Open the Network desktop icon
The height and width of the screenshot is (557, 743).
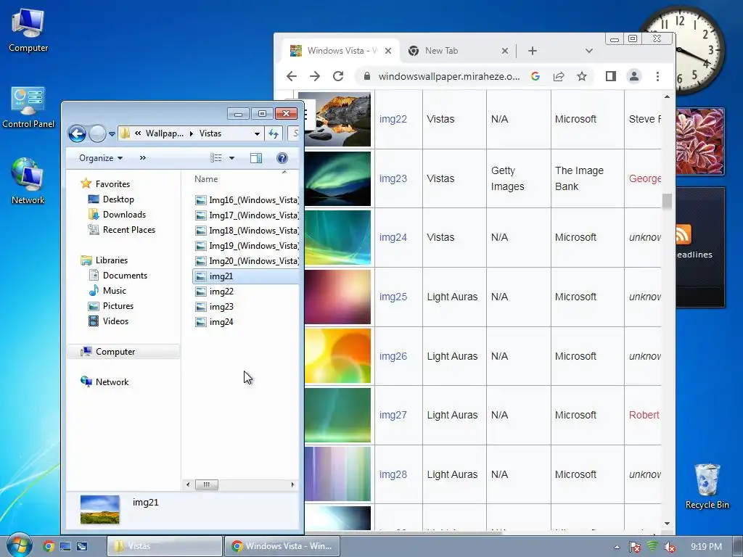click(x=28, y=182)
